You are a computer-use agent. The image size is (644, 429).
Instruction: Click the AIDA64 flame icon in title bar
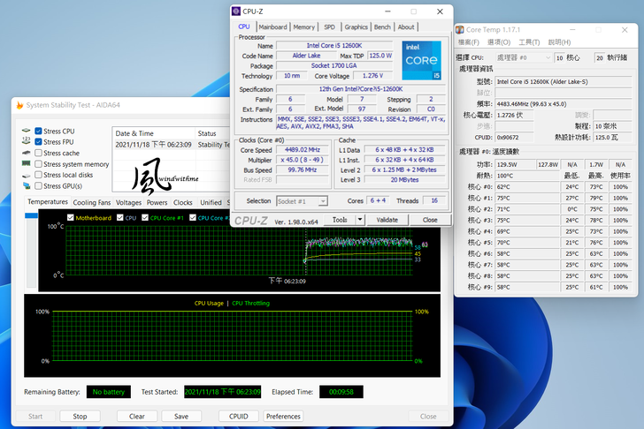pos(19,106)
